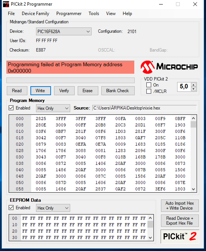Click the Blank Check button
This screenshot has width=206, height=251.
118,91
